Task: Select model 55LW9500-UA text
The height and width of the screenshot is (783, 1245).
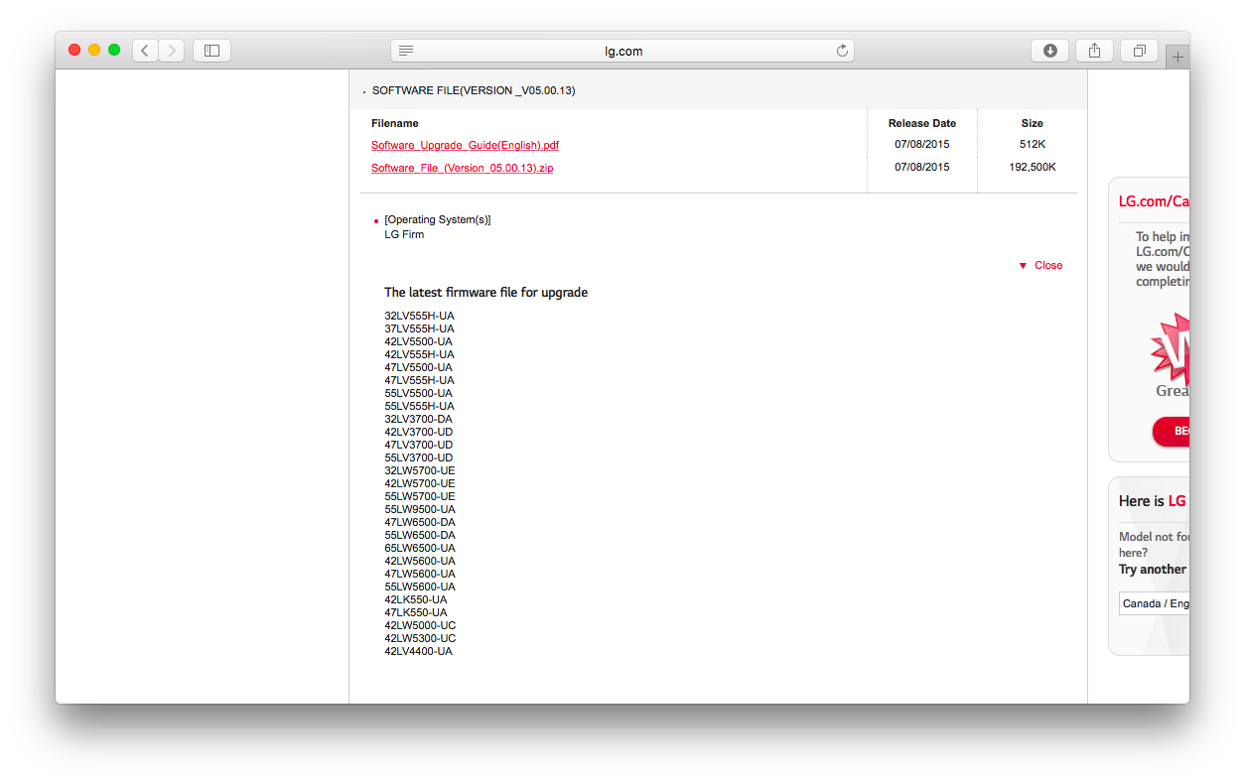Action: (x=420, y=509)
